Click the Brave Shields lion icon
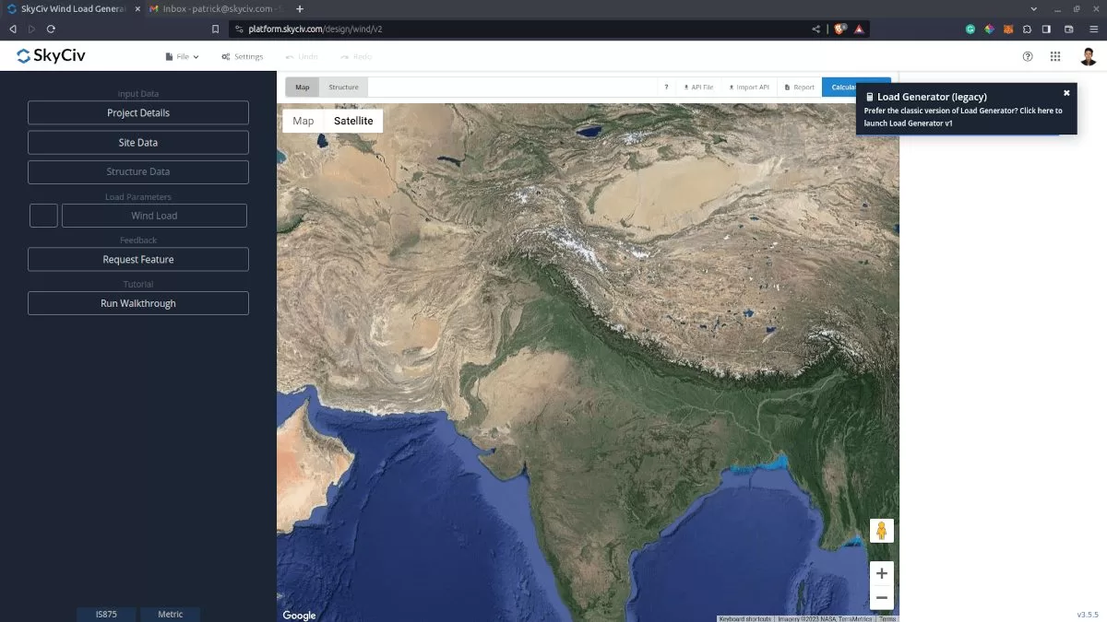 tap(839, 29)
